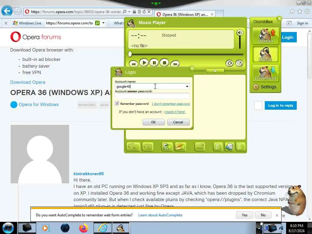Click the blue Login button on the forum
The width and height of the screenshot is (312, 234).
(288, 37)
